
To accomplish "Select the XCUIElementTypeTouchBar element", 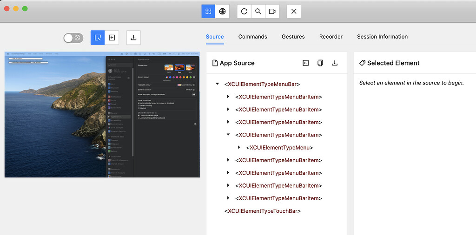I will point(263,211).
